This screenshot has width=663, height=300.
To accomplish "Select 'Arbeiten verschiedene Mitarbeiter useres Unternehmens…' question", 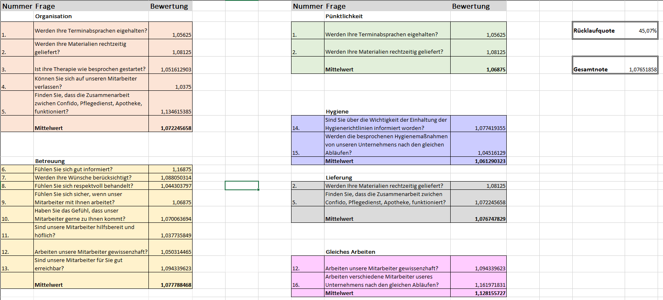I will [387, 281].
